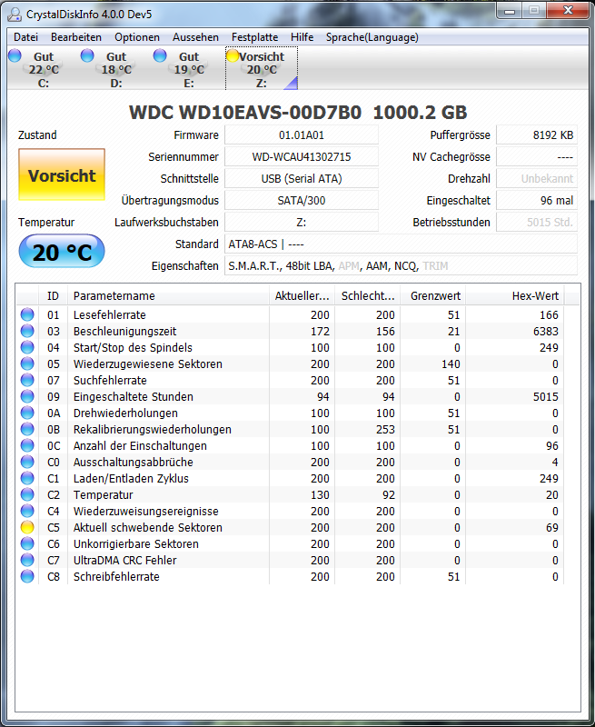Open the Optionen menu
This screenshot has height=727, width=595.
tap(137, 37)
